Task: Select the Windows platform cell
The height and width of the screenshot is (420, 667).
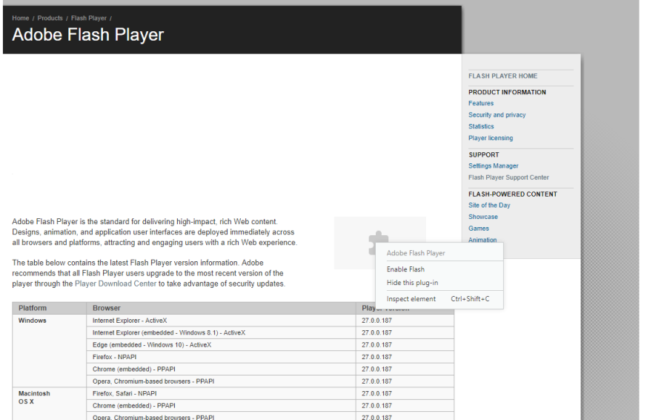Action: [x=50, y=350]
